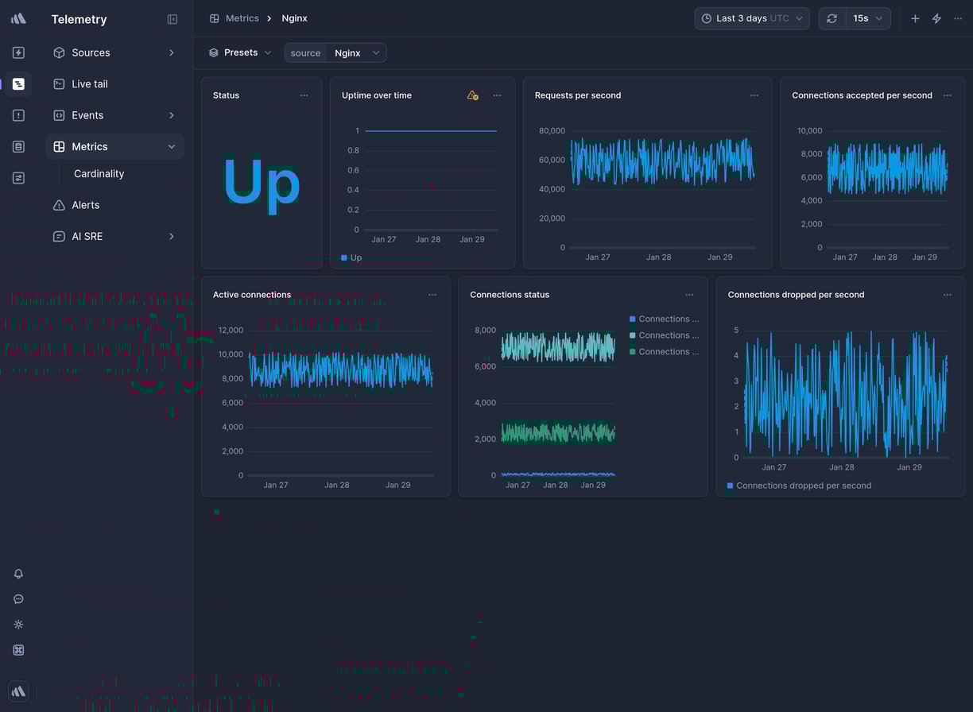Click the chat feedback icon in lower sidebar
The height and width of the screenshot is (712, 973).
click(x=17, y=598)
